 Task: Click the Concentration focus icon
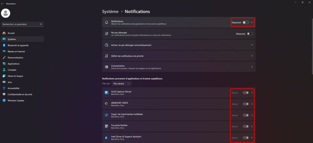(x=107, y=67)
